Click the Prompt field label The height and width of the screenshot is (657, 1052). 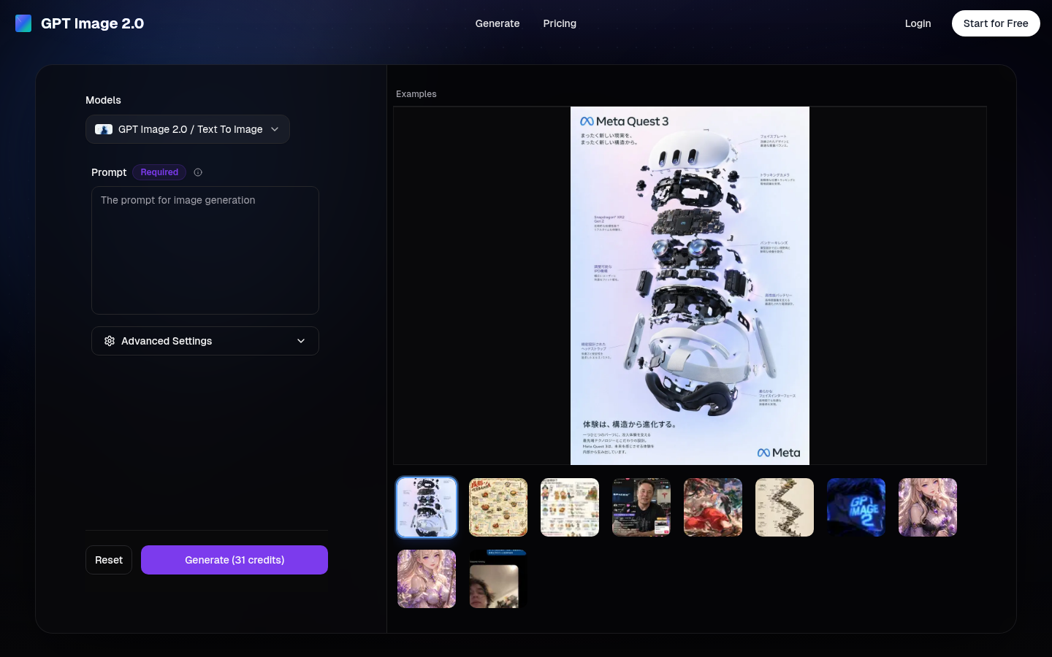(109, 172)
